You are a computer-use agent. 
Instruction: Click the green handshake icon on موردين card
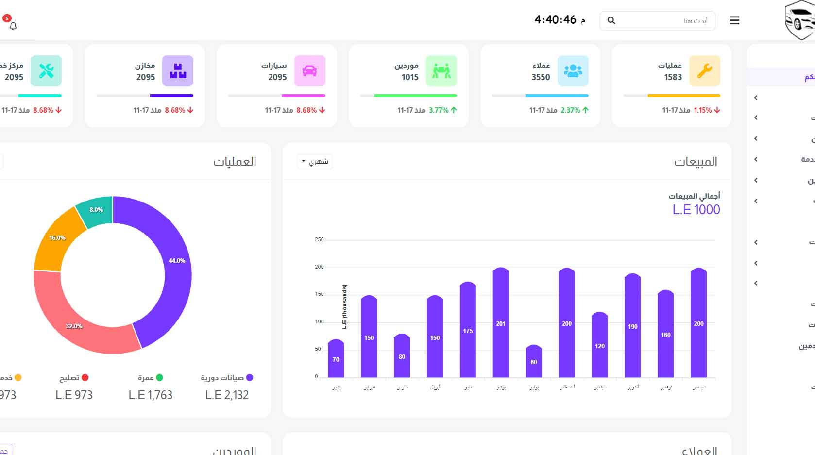[441, 71]
